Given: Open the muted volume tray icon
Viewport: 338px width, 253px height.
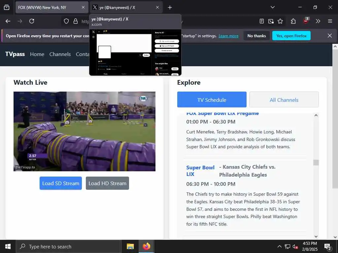Looking at the screenshot, I should 295,246.
